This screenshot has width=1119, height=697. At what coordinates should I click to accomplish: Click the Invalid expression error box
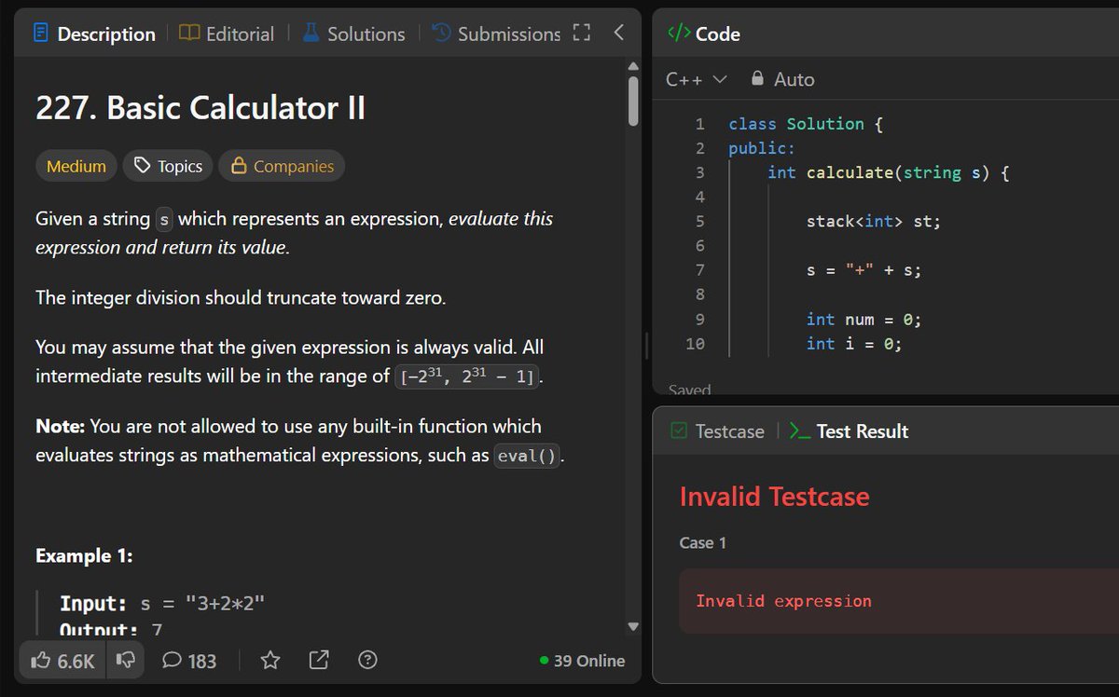coord(899,601)
